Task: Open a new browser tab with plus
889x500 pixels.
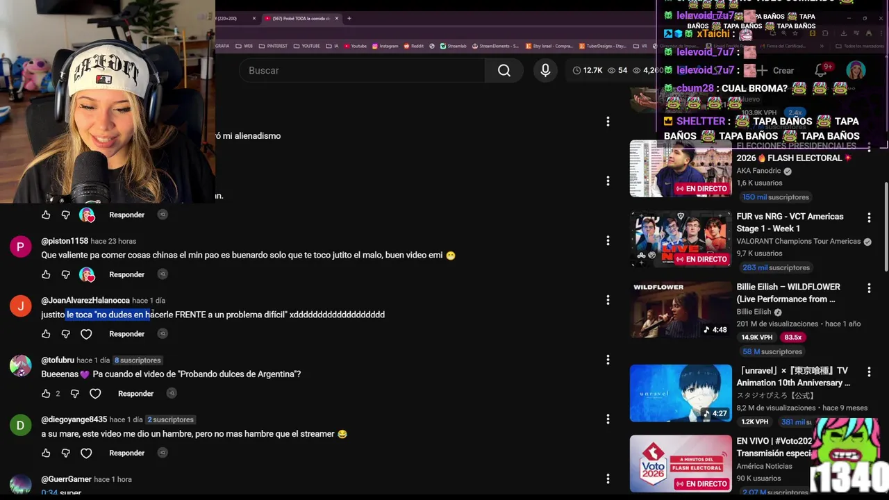Action: 349,18
